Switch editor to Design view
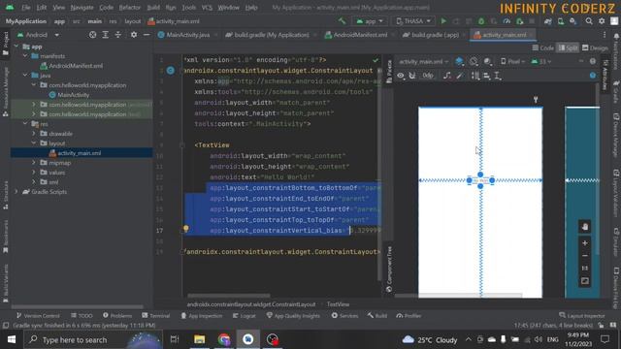This screenshot has height=349, width=621. click(595, 48)
